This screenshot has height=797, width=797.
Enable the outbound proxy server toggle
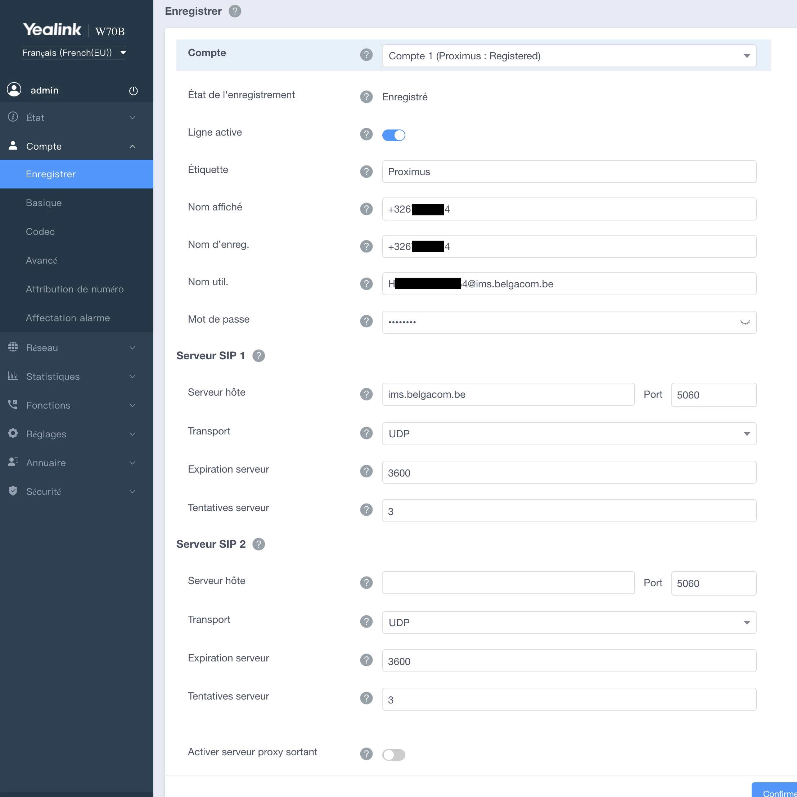393,755
